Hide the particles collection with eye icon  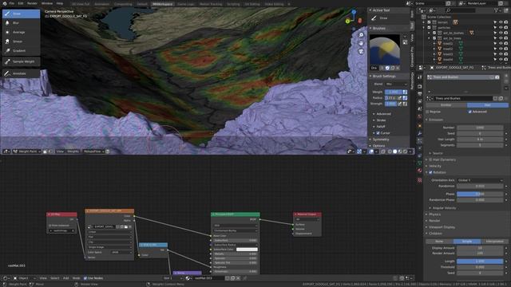coord(501,28)
